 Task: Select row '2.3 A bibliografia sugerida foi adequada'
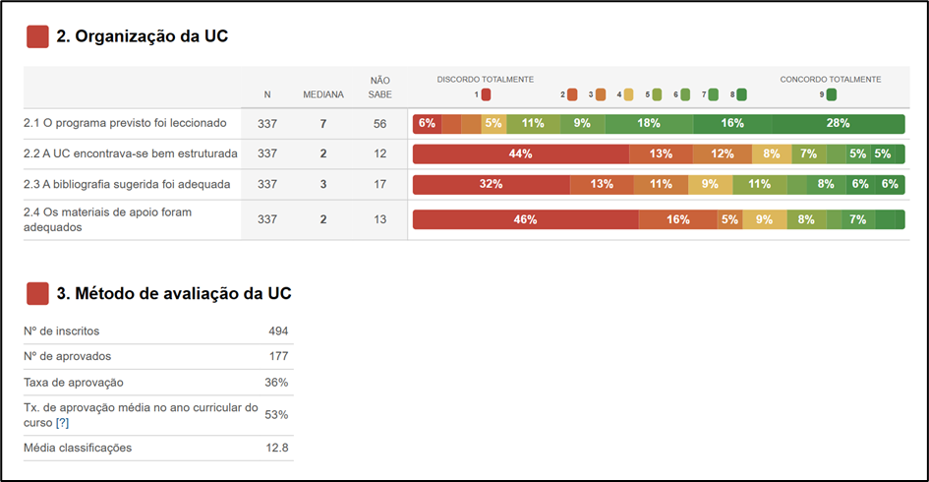127,184
